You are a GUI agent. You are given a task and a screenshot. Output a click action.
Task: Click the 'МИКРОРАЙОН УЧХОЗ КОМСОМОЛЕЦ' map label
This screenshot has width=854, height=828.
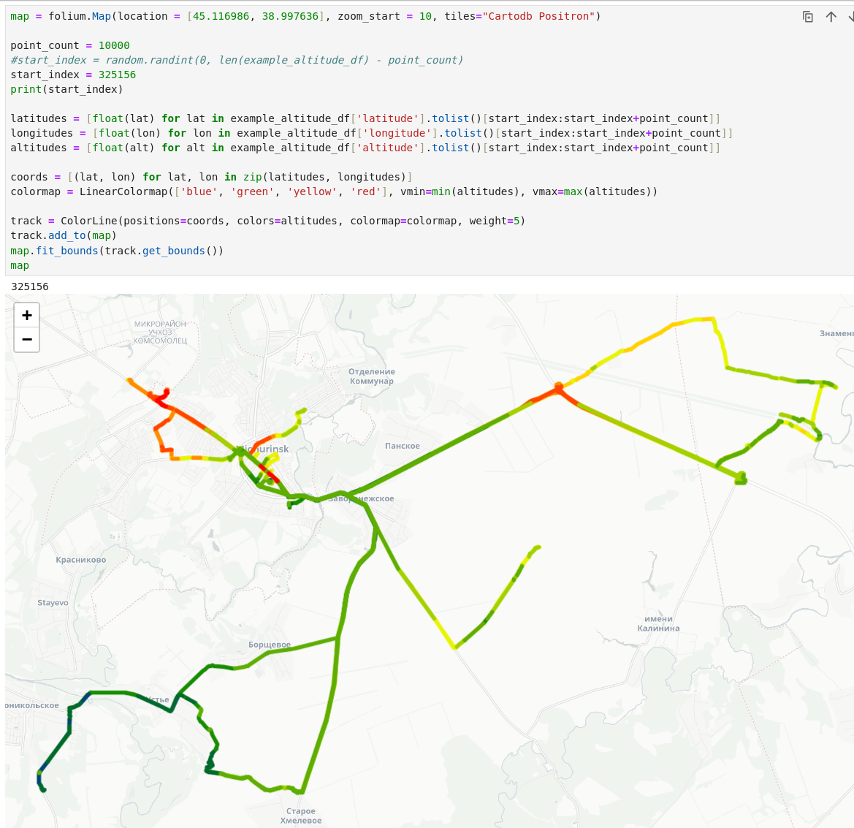(x=160, y=333)
